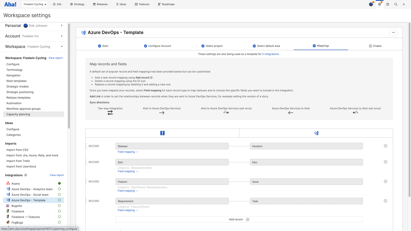
Task: Toggle the Flowdock status circle
Action: coord(59,211)
